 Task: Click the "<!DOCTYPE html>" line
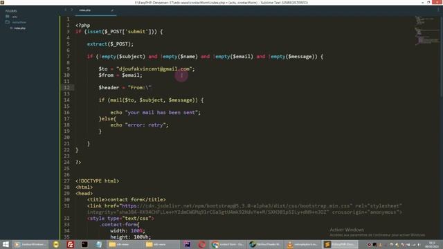(98, 181)
